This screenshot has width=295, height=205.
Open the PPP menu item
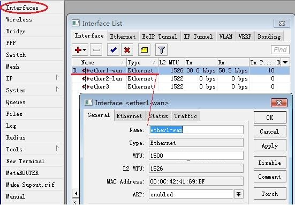pos(11,43)
